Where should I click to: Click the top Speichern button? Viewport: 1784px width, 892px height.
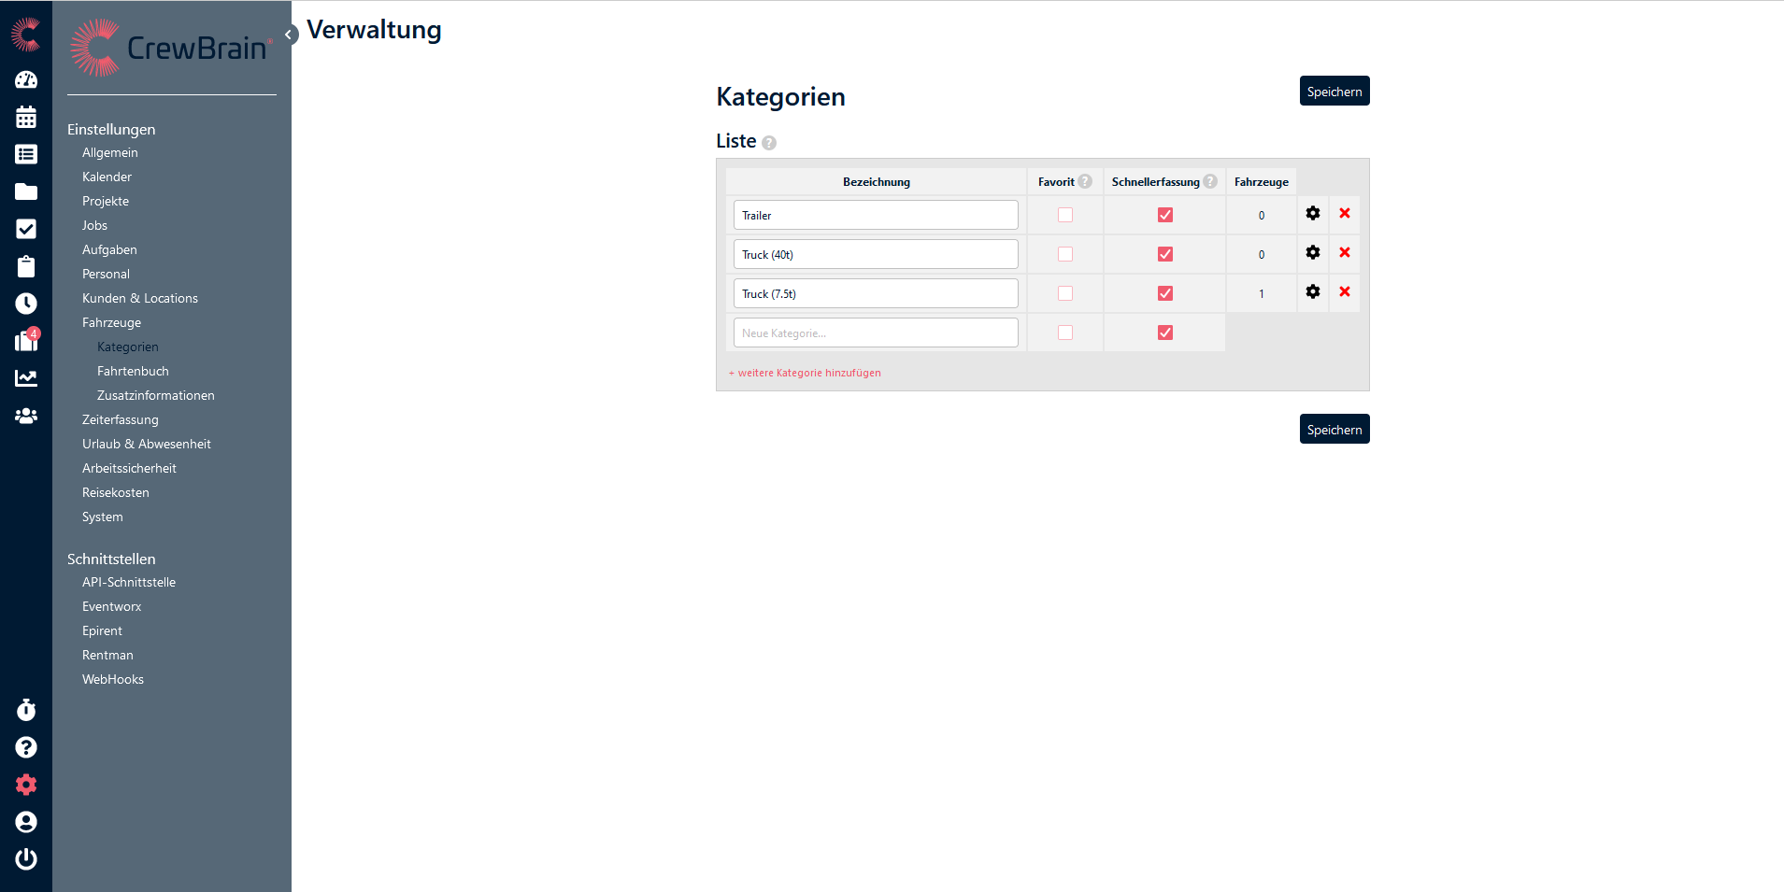tap(1334, 92)
